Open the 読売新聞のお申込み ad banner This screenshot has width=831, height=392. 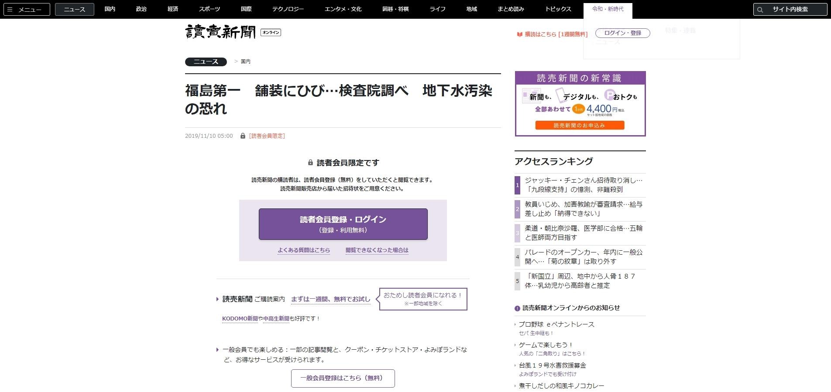click(x=580, y=126)
